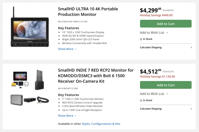
Task: Add the INDIE 7 kit to cart
Action: click(166, 85)
